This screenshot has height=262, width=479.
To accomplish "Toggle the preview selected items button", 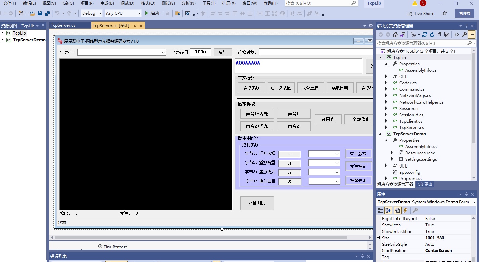I will coord(472,35).
